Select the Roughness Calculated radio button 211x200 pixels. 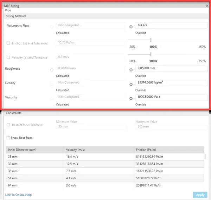click(x=52, y=70)
